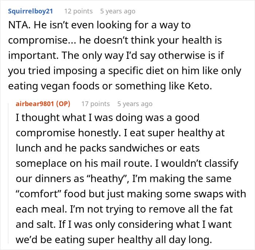This screenshot has height=250, width=255.
Task: Open Squirrelboy21's user profile link
Action: coord(30,11)
